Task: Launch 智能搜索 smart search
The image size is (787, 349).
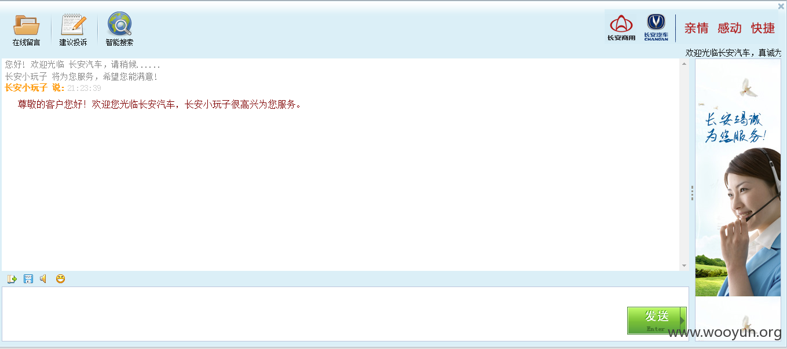Action: [x=119, y=30]
